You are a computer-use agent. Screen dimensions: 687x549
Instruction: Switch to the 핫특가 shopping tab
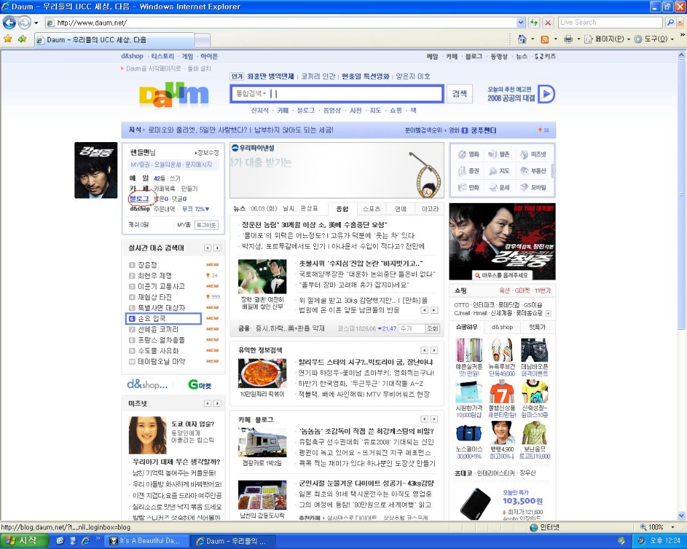tap(537, 327)
